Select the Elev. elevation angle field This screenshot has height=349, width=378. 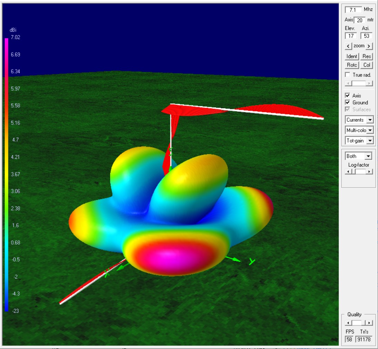click(351, 36)
